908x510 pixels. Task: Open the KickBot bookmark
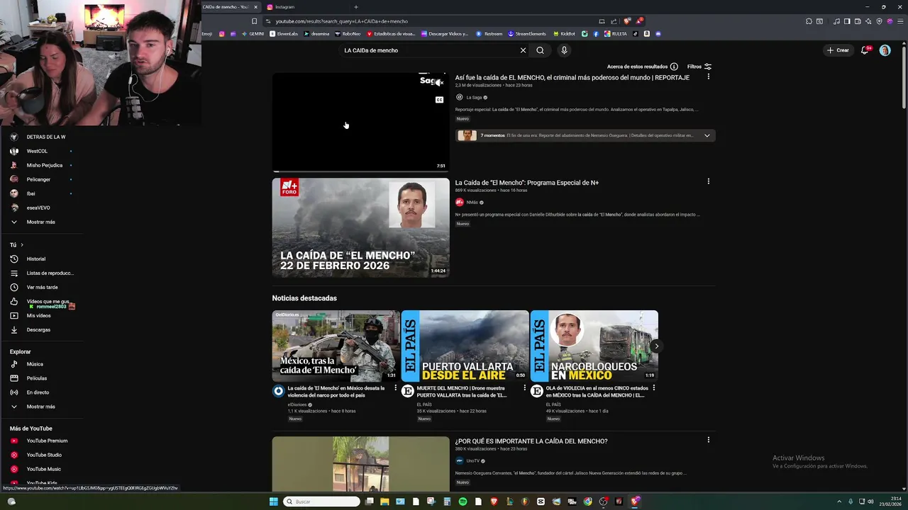564,33
